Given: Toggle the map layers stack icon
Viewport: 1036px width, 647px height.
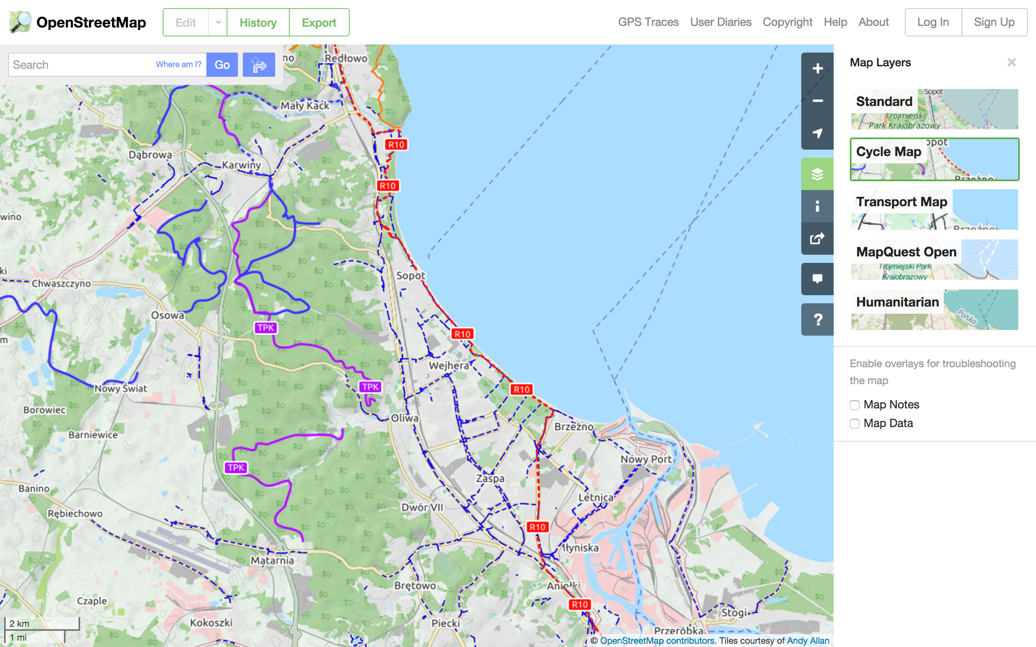Looking at the screenshot, I should click(x=817, y=174).
